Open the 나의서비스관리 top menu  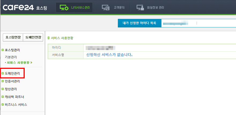tap(74, 7)
